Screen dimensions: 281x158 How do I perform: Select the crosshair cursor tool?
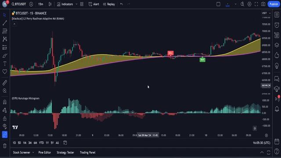[x=5, y=15]
